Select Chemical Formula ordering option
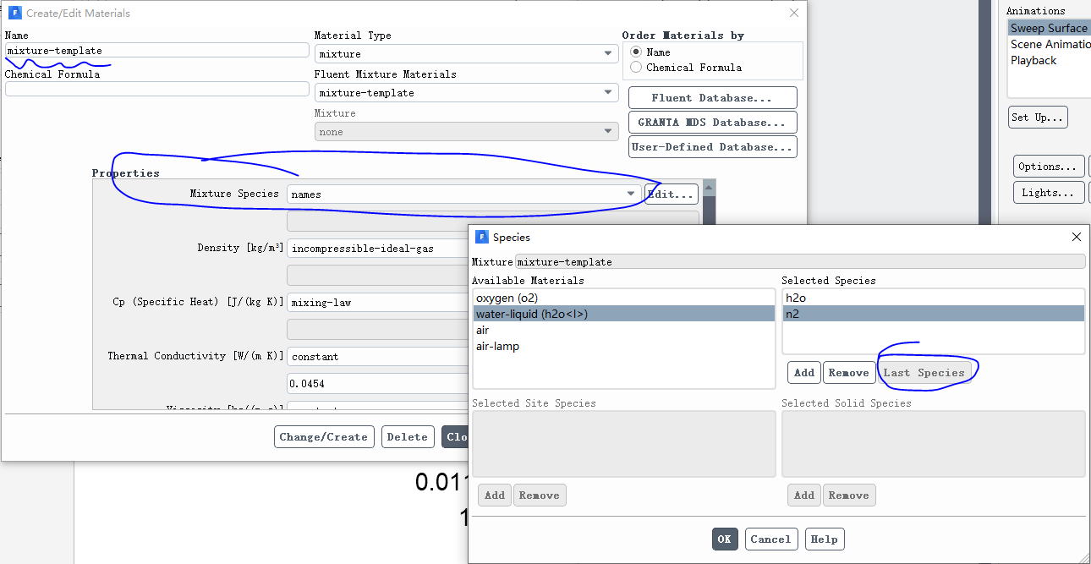Image resolution: width=1091 pixels, height=564 pixels. (x=636, y=68)
